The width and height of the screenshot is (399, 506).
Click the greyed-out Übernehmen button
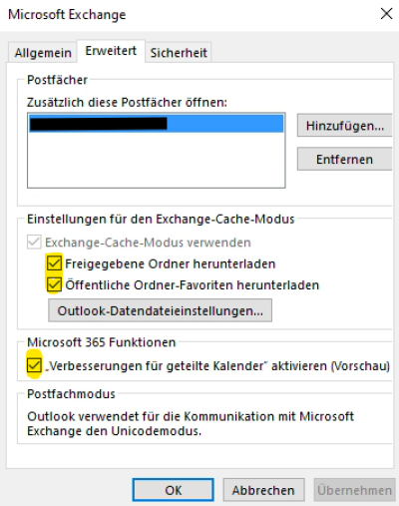(354, 490)
